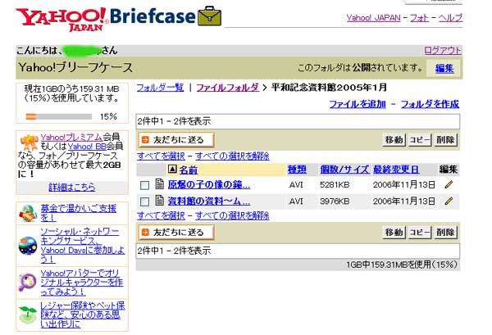Image resolution: width=492 pixels, height=335 pixels.
Task: Click the pencil edit icon for 資料館の資料 row
Action: 449,201
